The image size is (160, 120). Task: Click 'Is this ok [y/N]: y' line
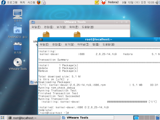point(54,79)
